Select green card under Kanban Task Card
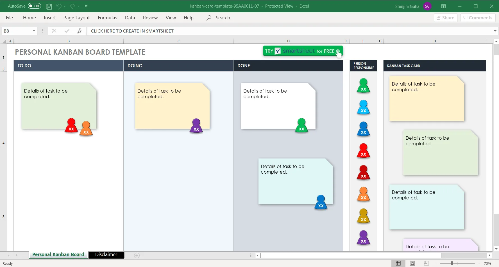The image size is (499, 267). click(441, 153)
